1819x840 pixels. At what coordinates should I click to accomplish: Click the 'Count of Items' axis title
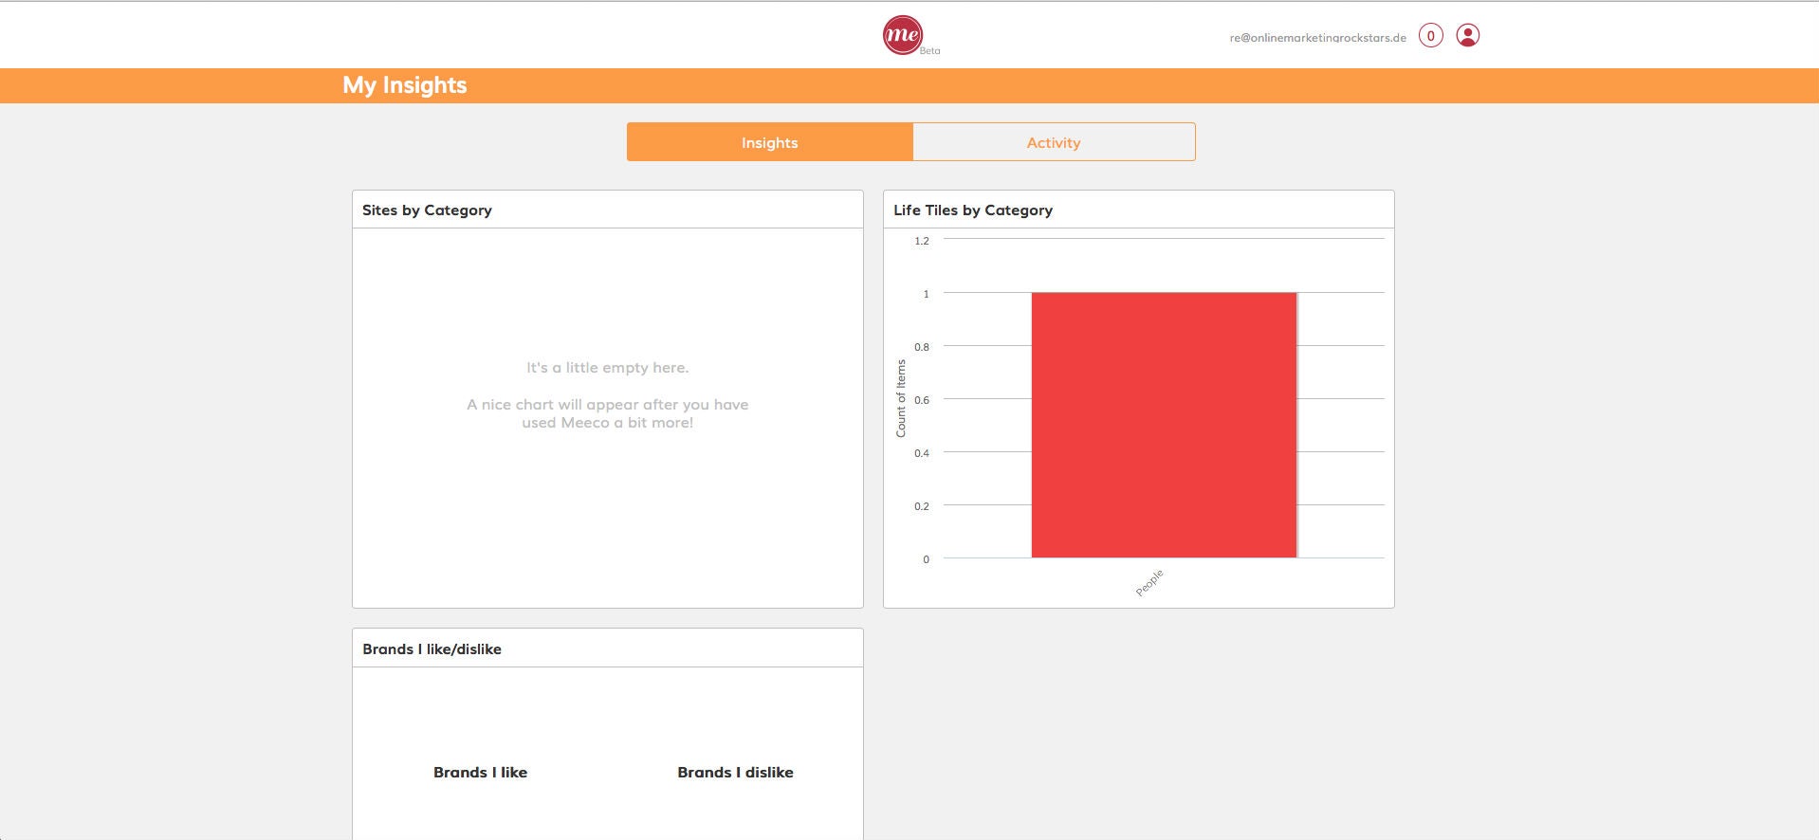[x=901, y=398]
